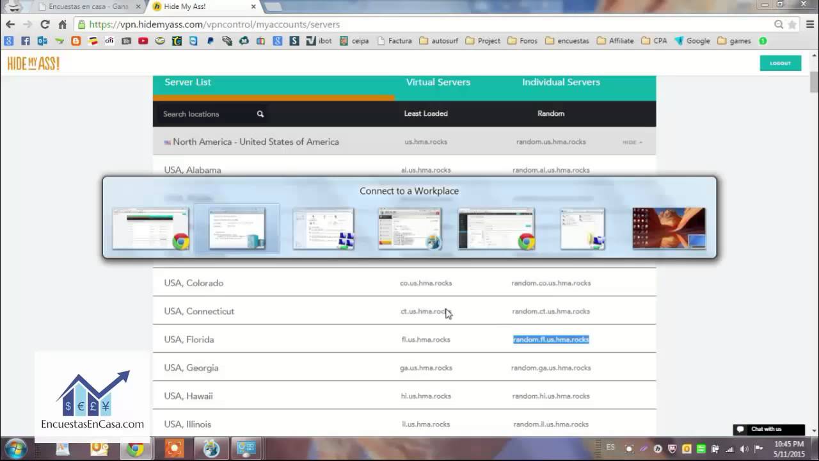Select the first Chrome thumbnail in task switcher
This screenshot has width=819, height=461.
(150, 228)
